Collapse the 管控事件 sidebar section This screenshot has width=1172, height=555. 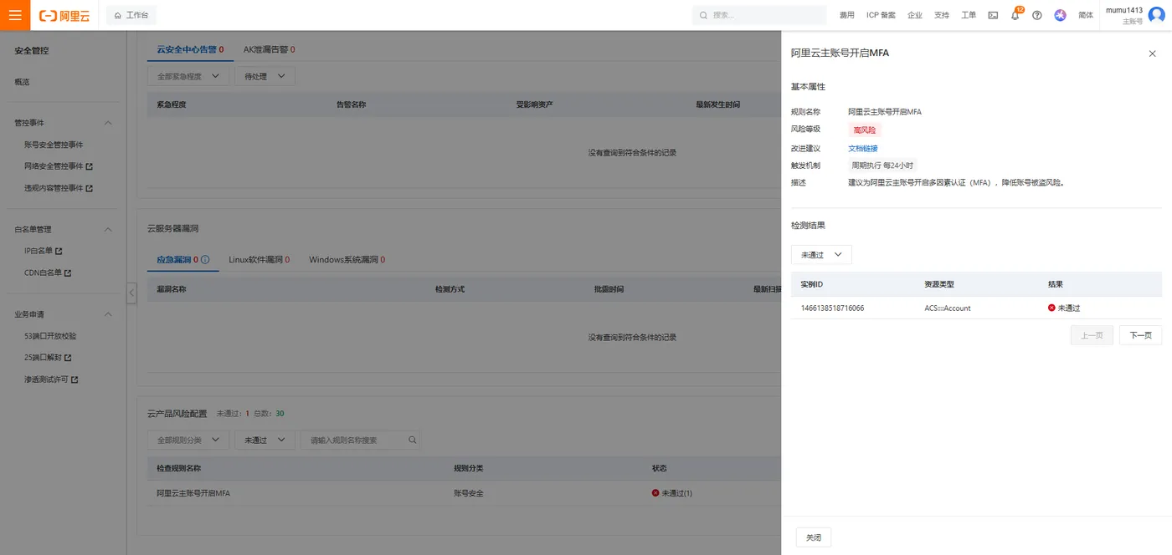pyautogui.click(x=108, y=123)
